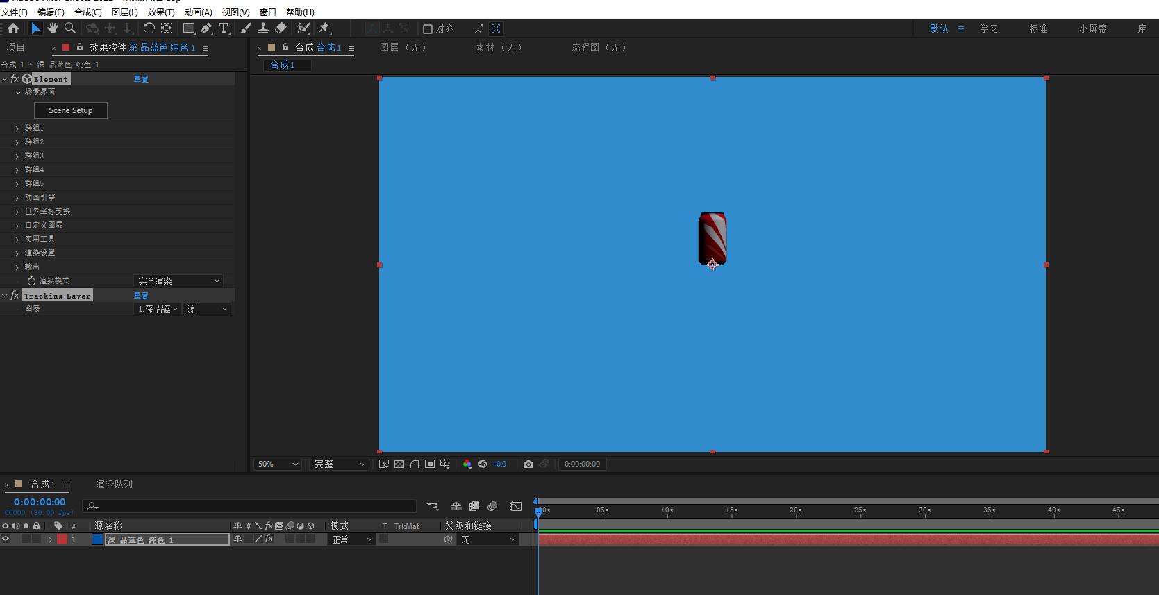1159x595 pixels.
Task: Take a snapshot with camera icon
Action: 528,464
